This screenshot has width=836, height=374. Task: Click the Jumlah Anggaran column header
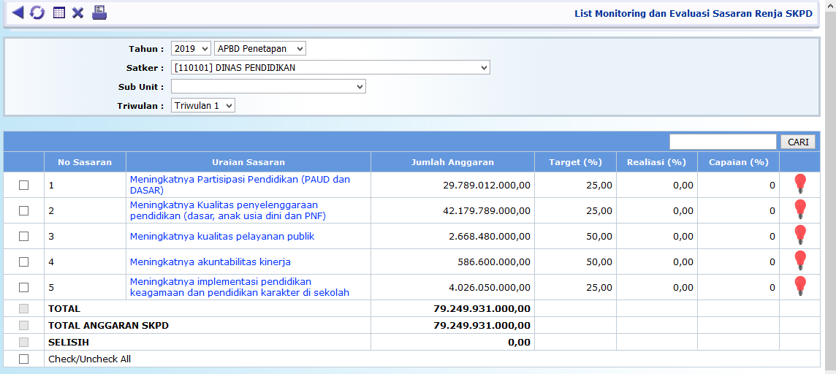[452, 162]
